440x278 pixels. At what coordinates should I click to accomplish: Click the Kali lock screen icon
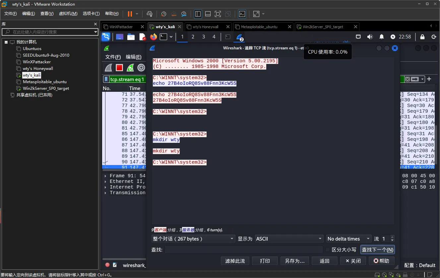tap(422, 37)
